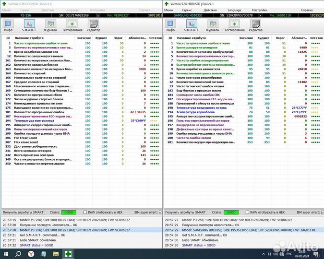The image size is (324, 259).
Task: Click S.M.A.R.T icon in Device 0 window
Action: tap(29, 25)
